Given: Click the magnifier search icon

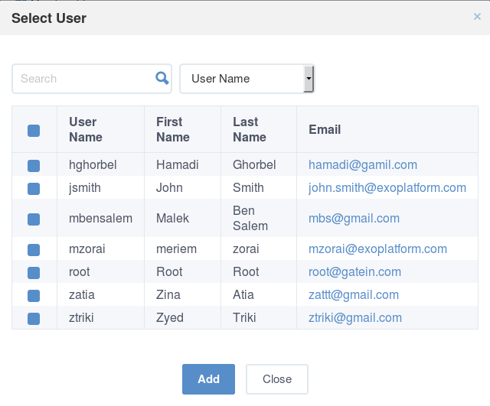Looking at the screenshot, I should point(162,78).
